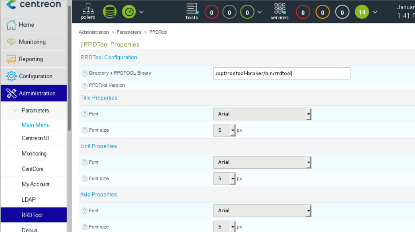Image resolution: width=415 pixels, height=232 pixels.
Task: Expand the services status details chevron
Action: coord(375,12)
